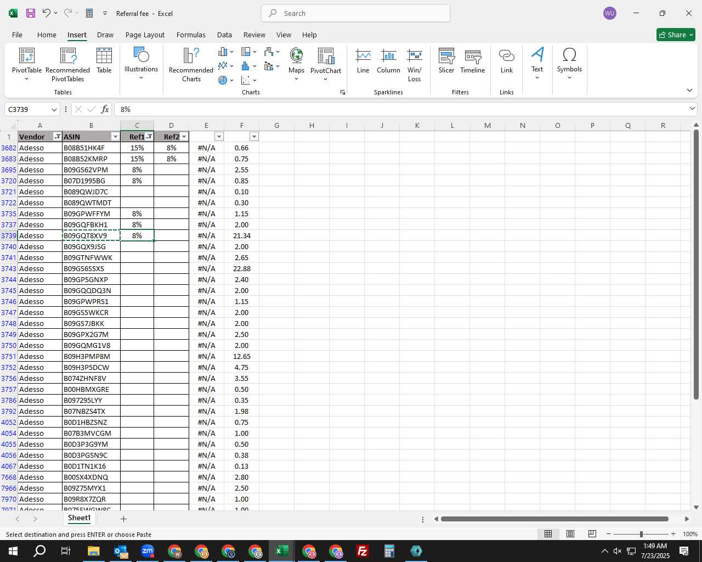
Task: Adjust the zoom slider
Action: click(641, 534)
